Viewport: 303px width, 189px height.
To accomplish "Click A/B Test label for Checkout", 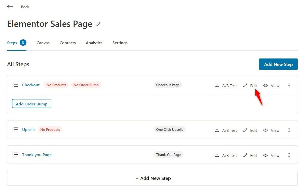I will click(x=230, y=86).
